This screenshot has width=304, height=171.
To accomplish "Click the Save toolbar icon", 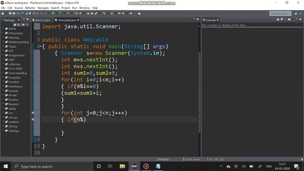I will tap(10, 13).
